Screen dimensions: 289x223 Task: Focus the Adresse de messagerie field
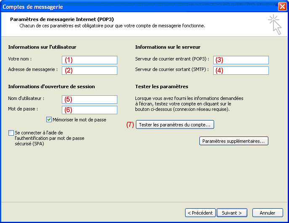tap(90, 71)
